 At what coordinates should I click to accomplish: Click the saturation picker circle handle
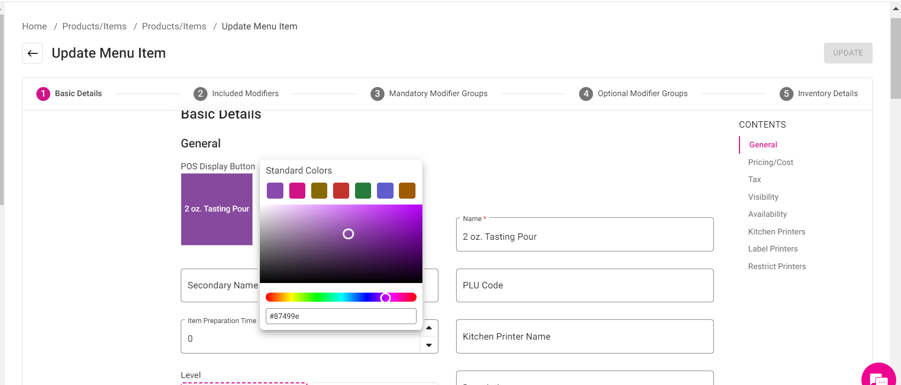[x=348, y=234]
